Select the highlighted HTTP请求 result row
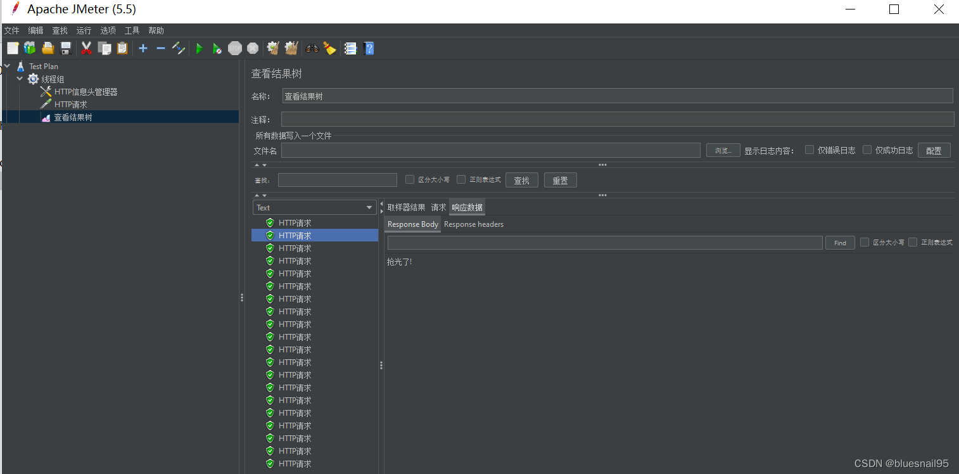The height and width of the screenshot is (474, 959). point(315,235)
